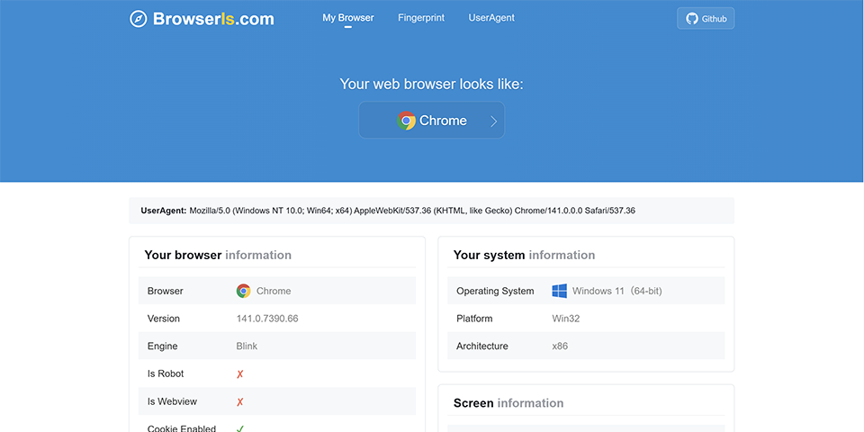Select the x86 architecture value
Viewport: 864px width, 432px height.
coord(560,346)
